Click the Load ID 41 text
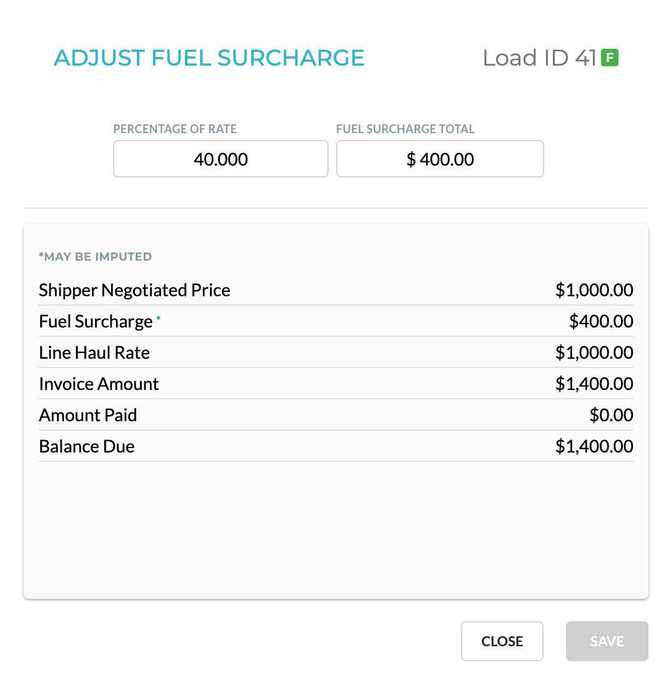The width and height of the screenshot is (671, 685). pos(539,58)
